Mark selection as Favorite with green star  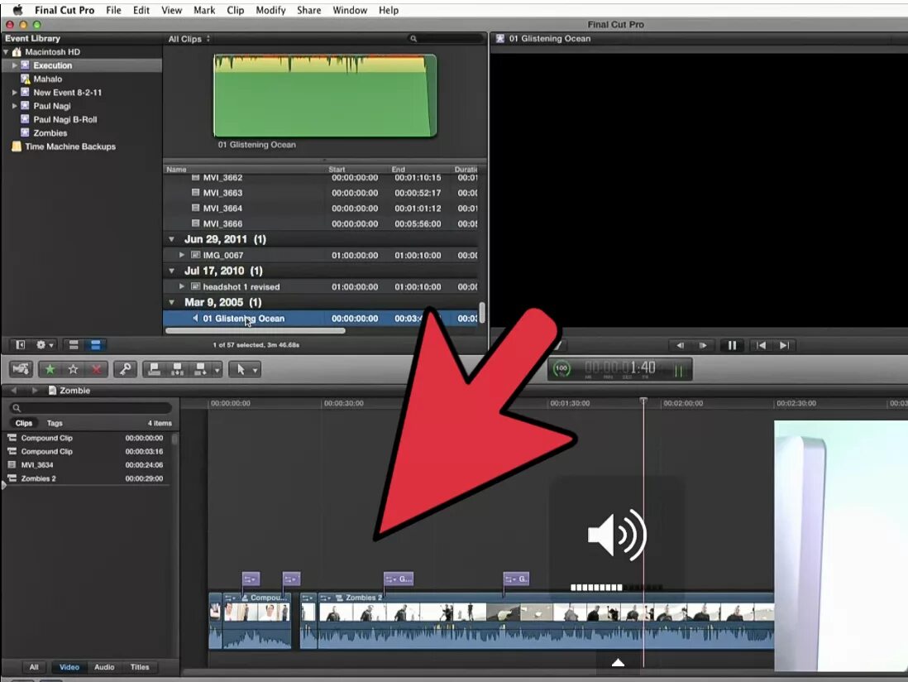point(50,369)
